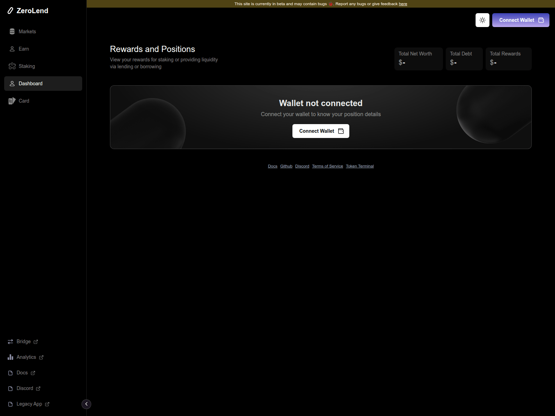Open Discord from the sidebar
The image size is (555, 416).
coord(25,388)
